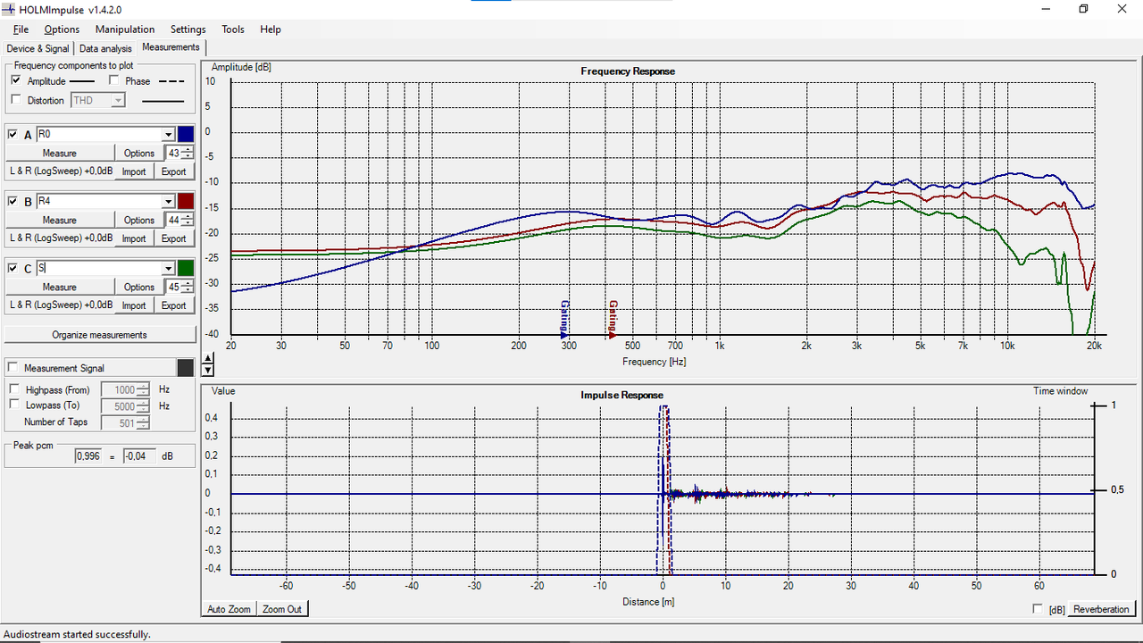The height and width of the screenshot is (643, 1143).
Task: Open the Tools menu
Action: (x=233, y=29)
